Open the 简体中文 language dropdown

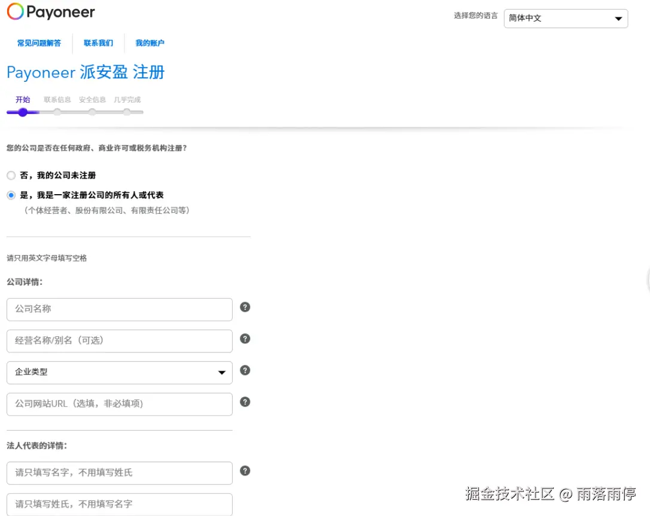[566, 19]
